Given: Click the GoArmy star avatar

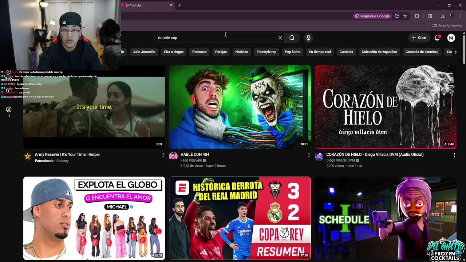Looking at the screenshot, I should click(x=28, y=156).
